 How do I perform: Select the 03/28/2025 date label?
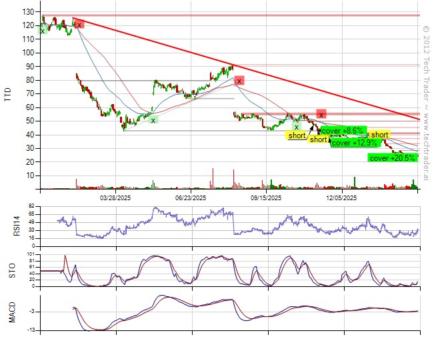coord(115,198)
